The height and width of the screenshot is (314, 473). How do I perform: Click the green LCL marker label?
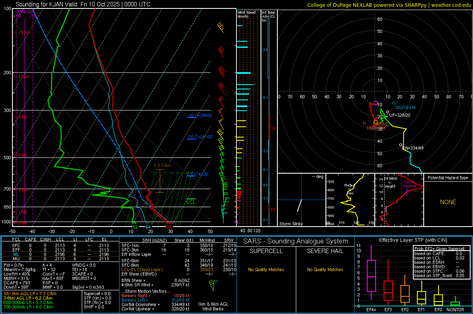pos(191,202)
